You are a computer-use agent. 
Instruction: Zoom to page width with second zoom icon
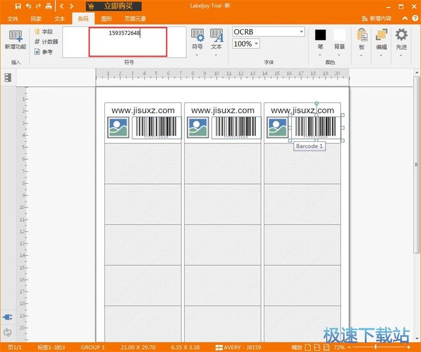click(317, 348)
